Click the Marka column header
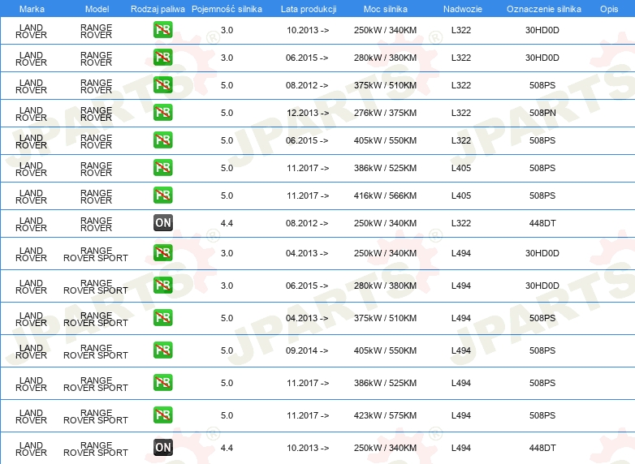 [32, 9]
